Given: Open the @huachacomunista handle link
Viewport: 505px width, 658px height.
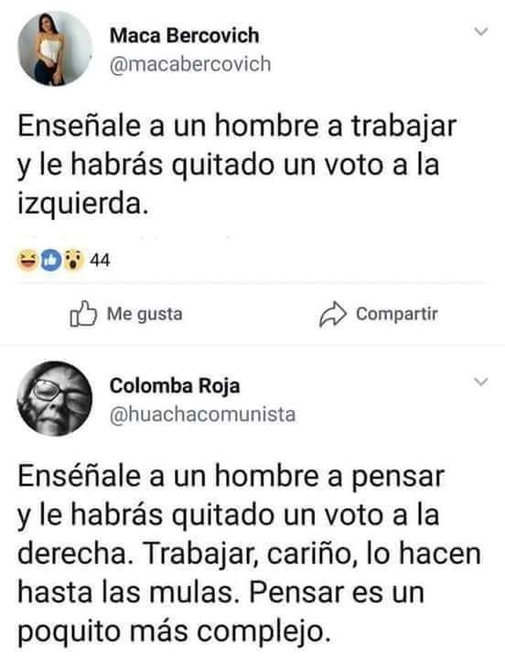Looking at the screenshot, I should 202,415.
